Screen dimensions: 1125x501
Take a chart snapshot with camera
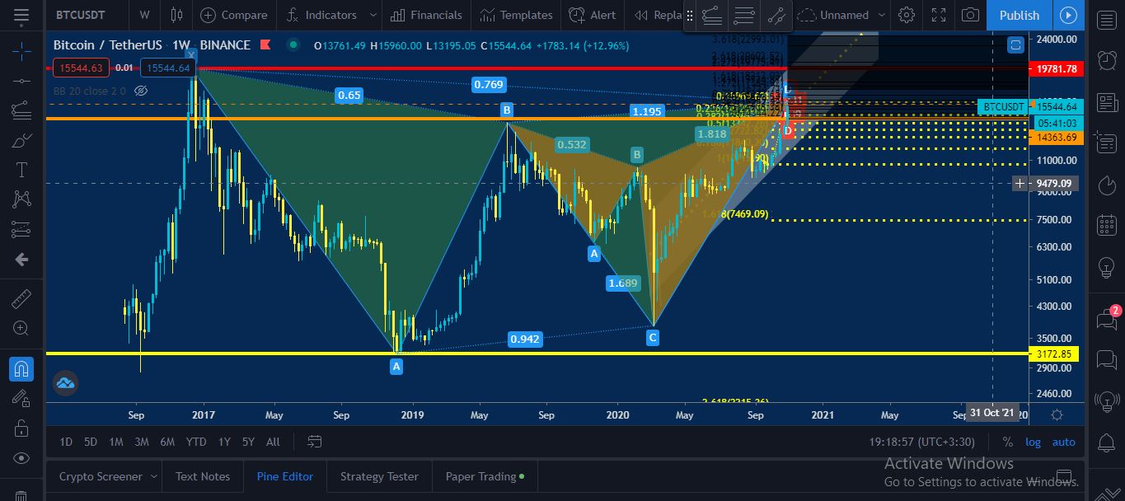click(x=972, y=15)
